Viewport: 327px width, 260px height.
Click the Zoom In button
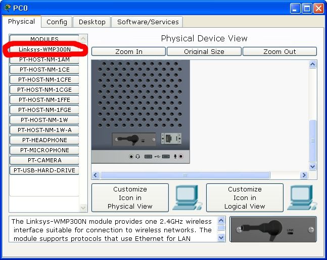pyautogui.click(x=129, y=51)
